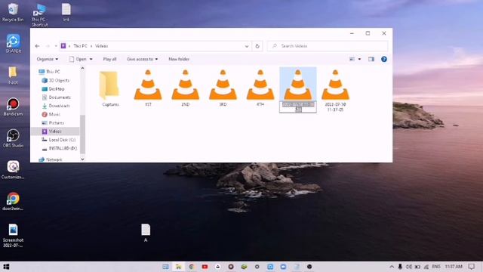Select Network in navigation pane

click(x=54, y=159)
